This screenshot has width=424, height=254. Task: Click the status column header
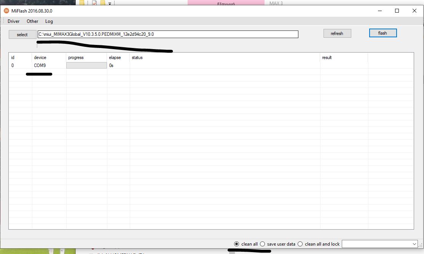pos(225,58)
